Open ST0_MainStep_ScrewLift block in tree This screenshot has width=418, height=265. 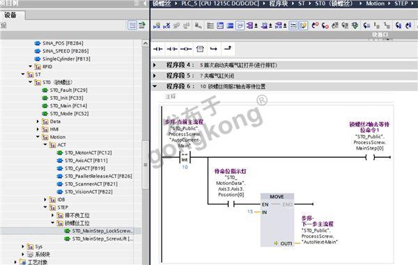click(x=102, y=239)
